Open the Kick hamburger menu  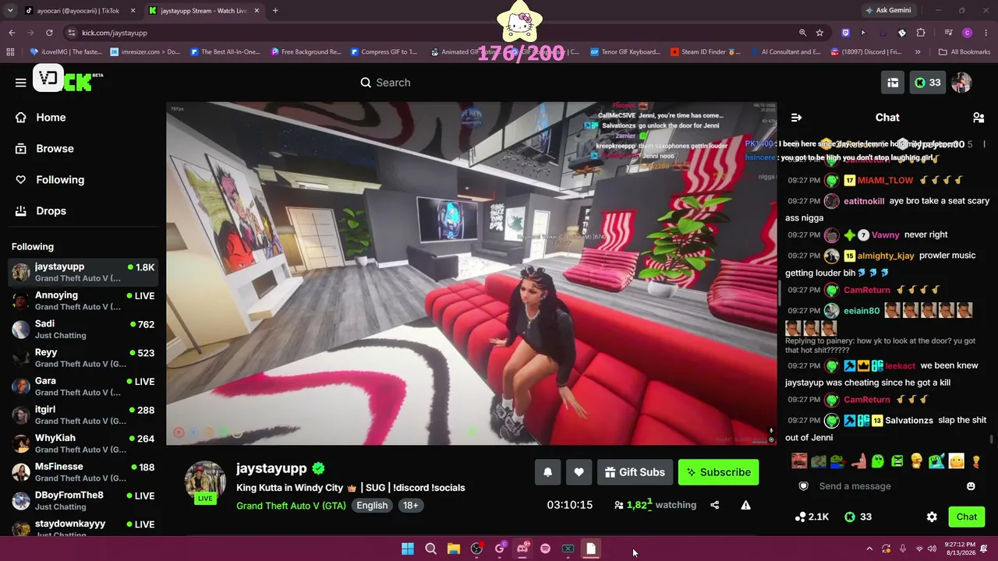[21, 83]
